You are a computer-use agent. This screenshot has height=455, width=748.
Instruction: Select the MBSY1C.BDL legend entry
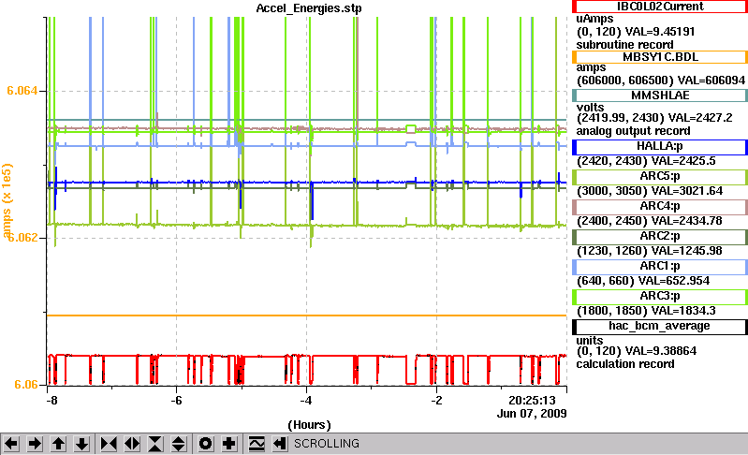coord(660,57)
